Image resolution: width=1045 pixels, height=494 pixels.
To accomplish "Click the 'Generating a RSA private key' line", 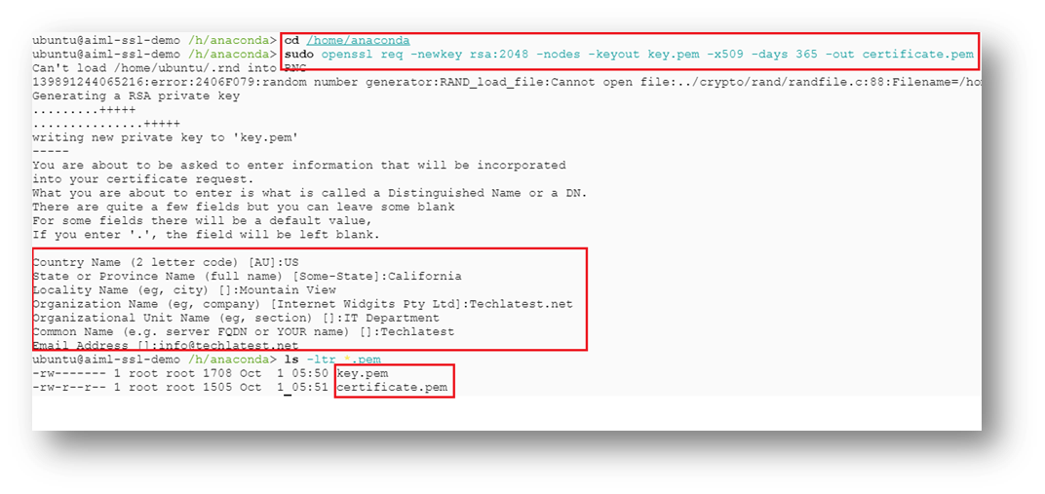I will pyautogui.click(x=135, y=95).
